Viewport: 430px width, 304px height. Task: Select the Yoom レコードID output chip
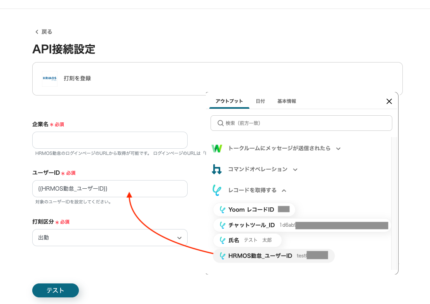[254, 209]
